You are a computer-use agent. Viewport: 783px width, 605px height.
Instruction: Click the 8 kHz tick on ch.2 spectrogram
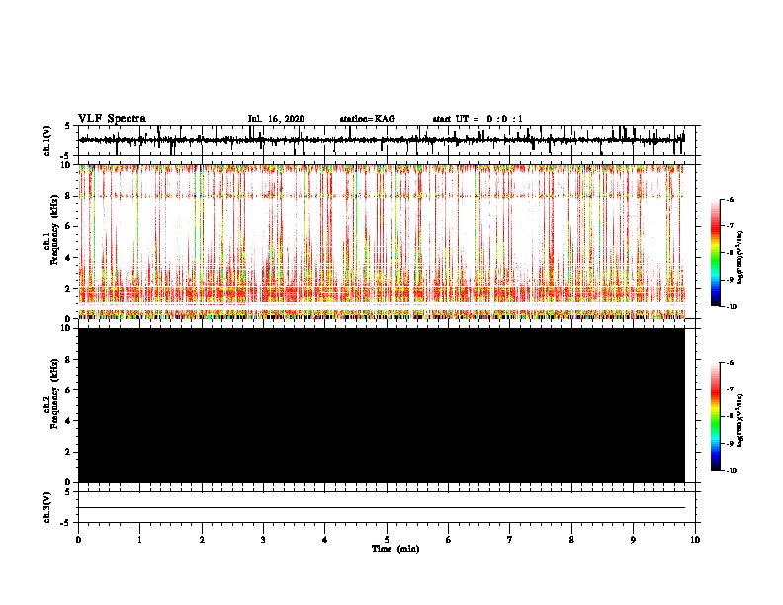point(69,360)
